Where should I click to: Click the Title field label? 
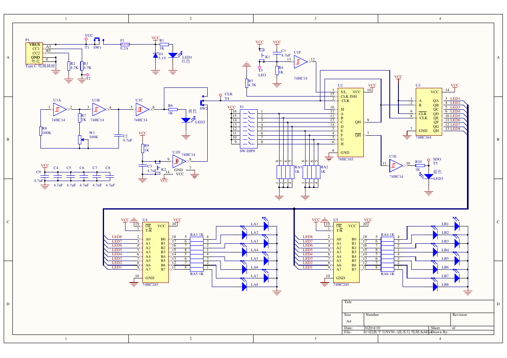click(x=348, y=302)
